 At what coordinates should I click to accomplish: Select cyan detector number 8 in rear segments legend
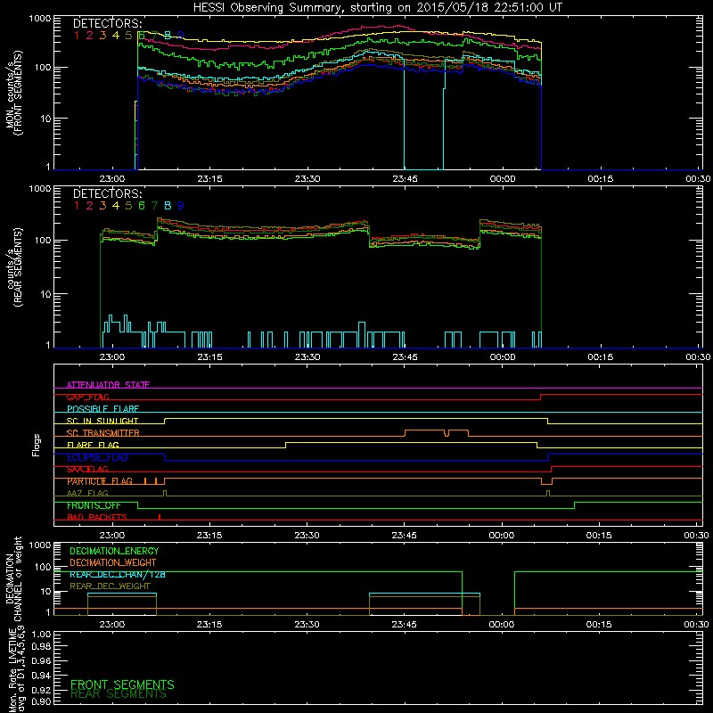[168, 206]
